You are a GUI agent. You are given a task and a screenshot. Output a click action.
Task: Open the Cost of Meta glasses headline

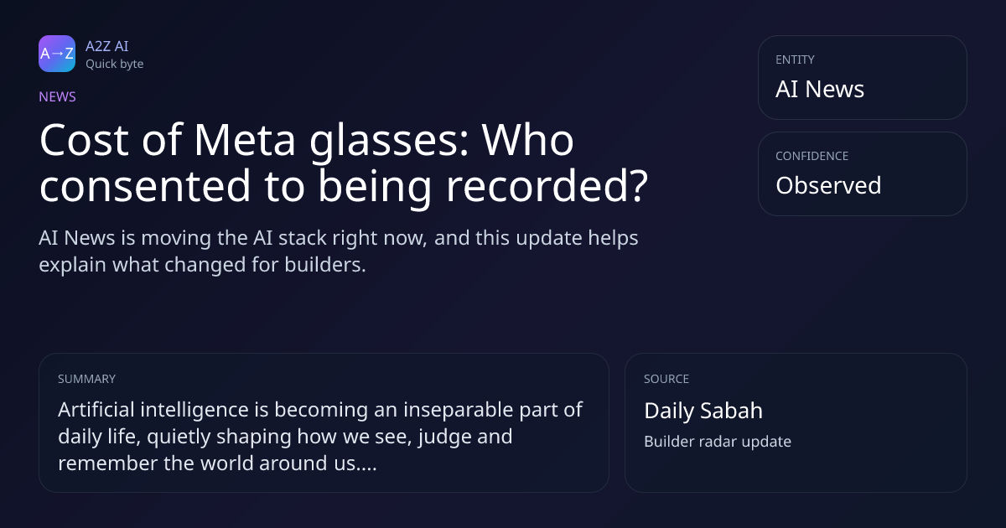344,163
